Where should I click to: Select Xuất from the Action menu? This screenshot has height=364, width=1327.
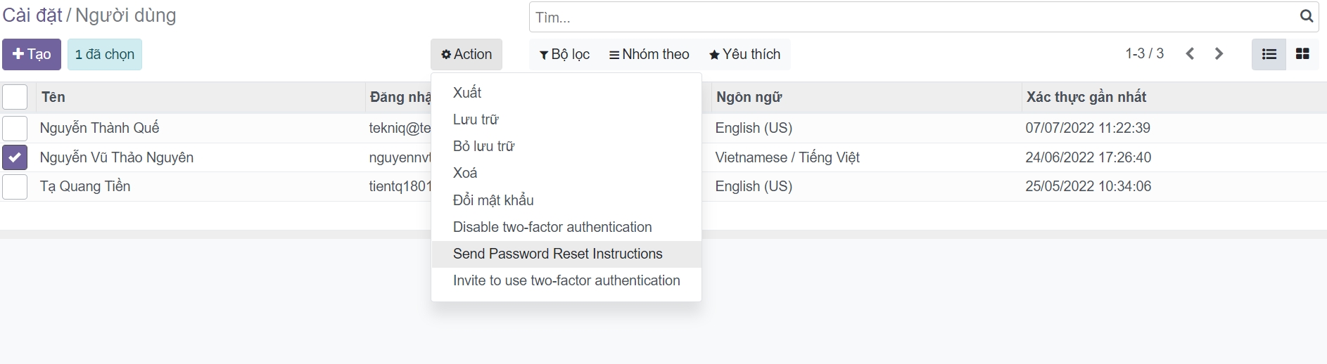tap(467, 93)
